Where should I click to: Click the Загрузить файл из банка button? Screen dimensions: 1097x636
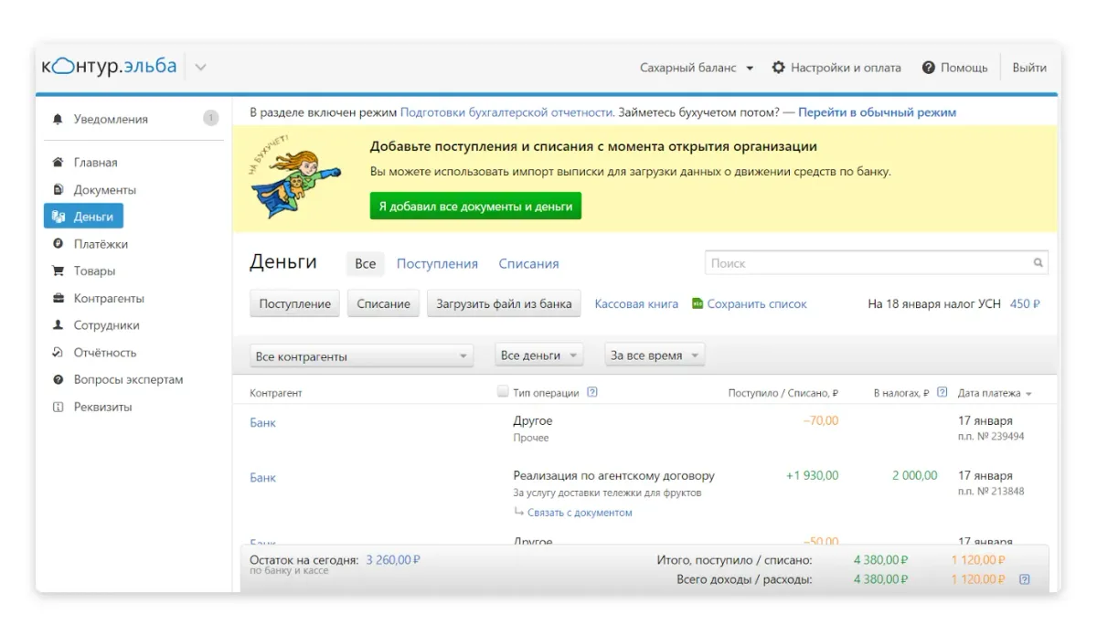(504, 304)
